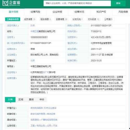Click the 企业类型 label link
Image resolution: width=130 pixels, height=130 pixels.
click(11, 55)
